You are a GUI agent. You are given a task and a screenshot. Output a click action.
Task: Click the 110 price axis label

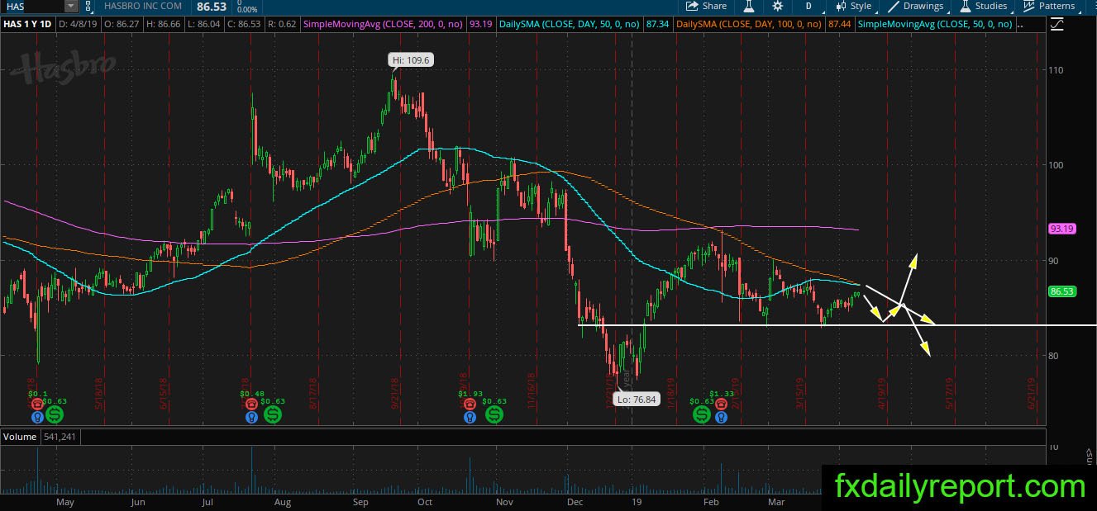click(1055, 70)
